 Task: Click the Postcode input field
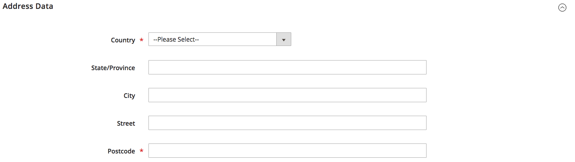pos(287,151)
